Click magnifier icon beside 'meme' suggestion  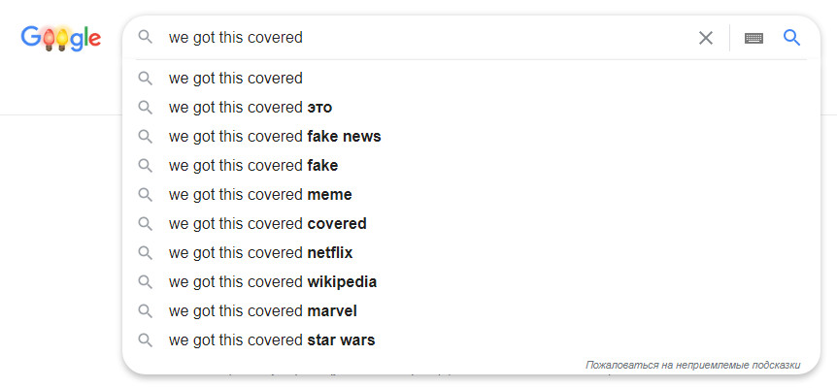click(x=146, y=195)
